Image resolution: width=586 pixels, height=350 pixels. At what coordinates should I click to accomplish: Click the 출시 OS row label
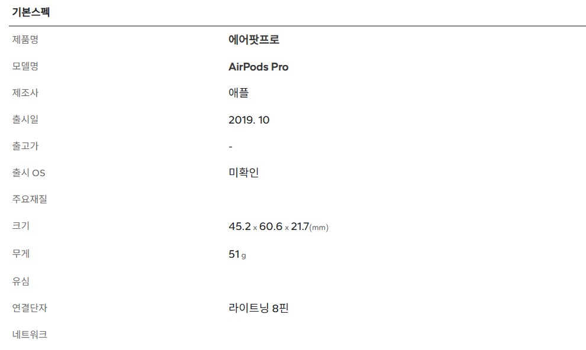tap(28, 173)
